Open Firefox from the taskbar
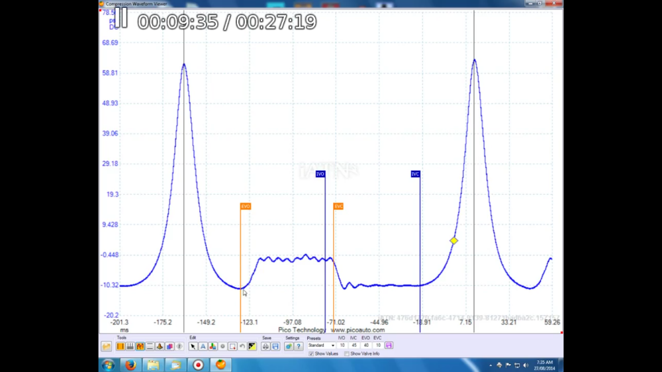The width and height of the screenshot is (662, 372). coord(130,365)
